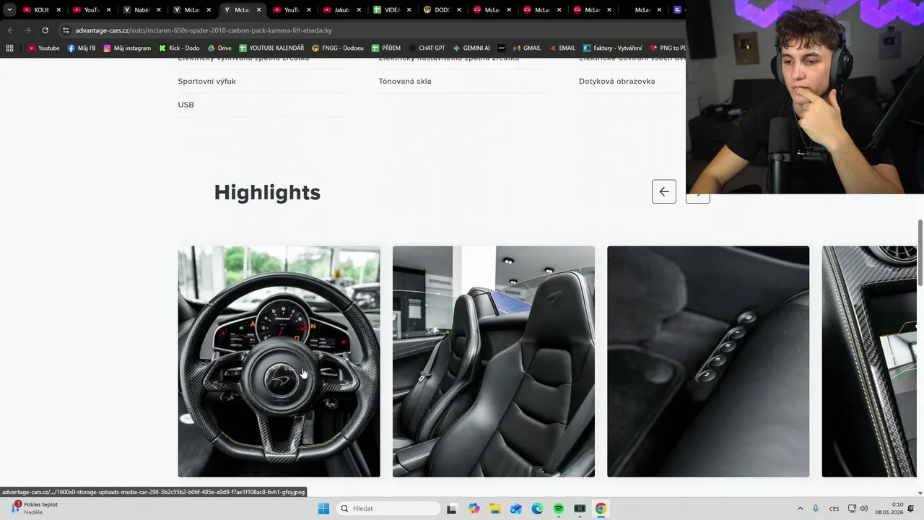Open the FNGG - Dodoeu bookmark

[x=338, y=48]
